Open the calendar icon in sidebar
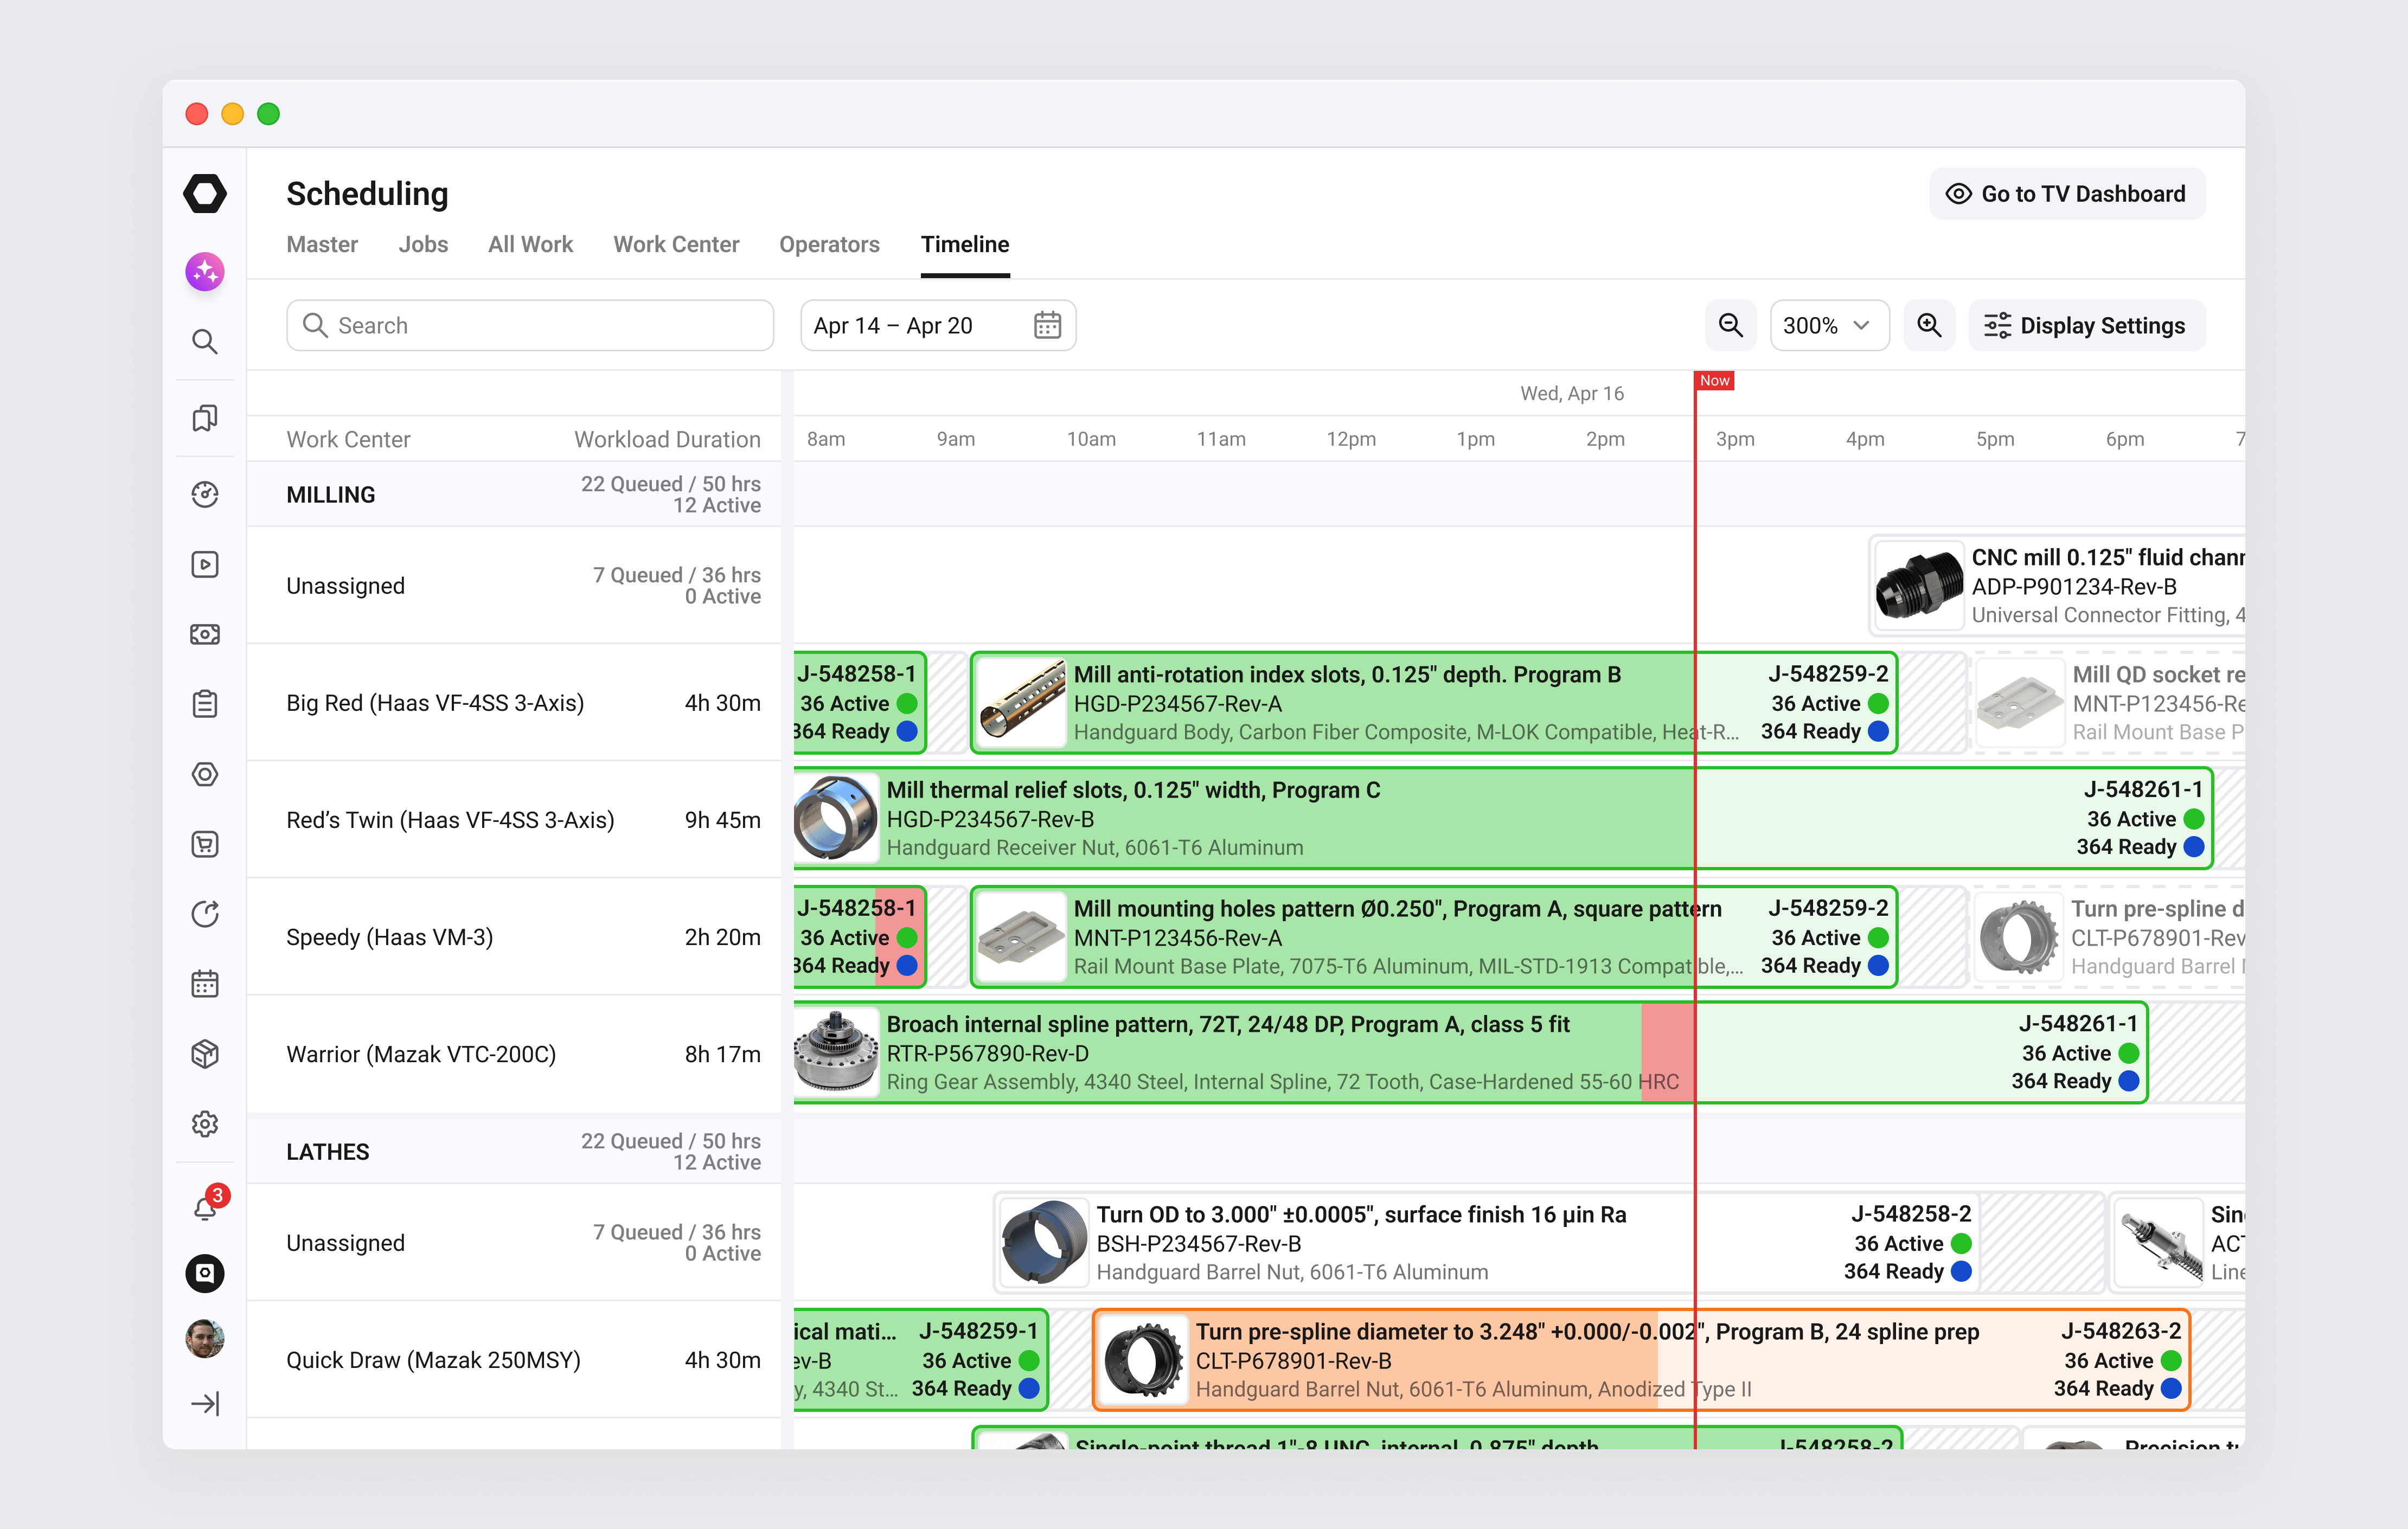 click(x=205, y=984)
